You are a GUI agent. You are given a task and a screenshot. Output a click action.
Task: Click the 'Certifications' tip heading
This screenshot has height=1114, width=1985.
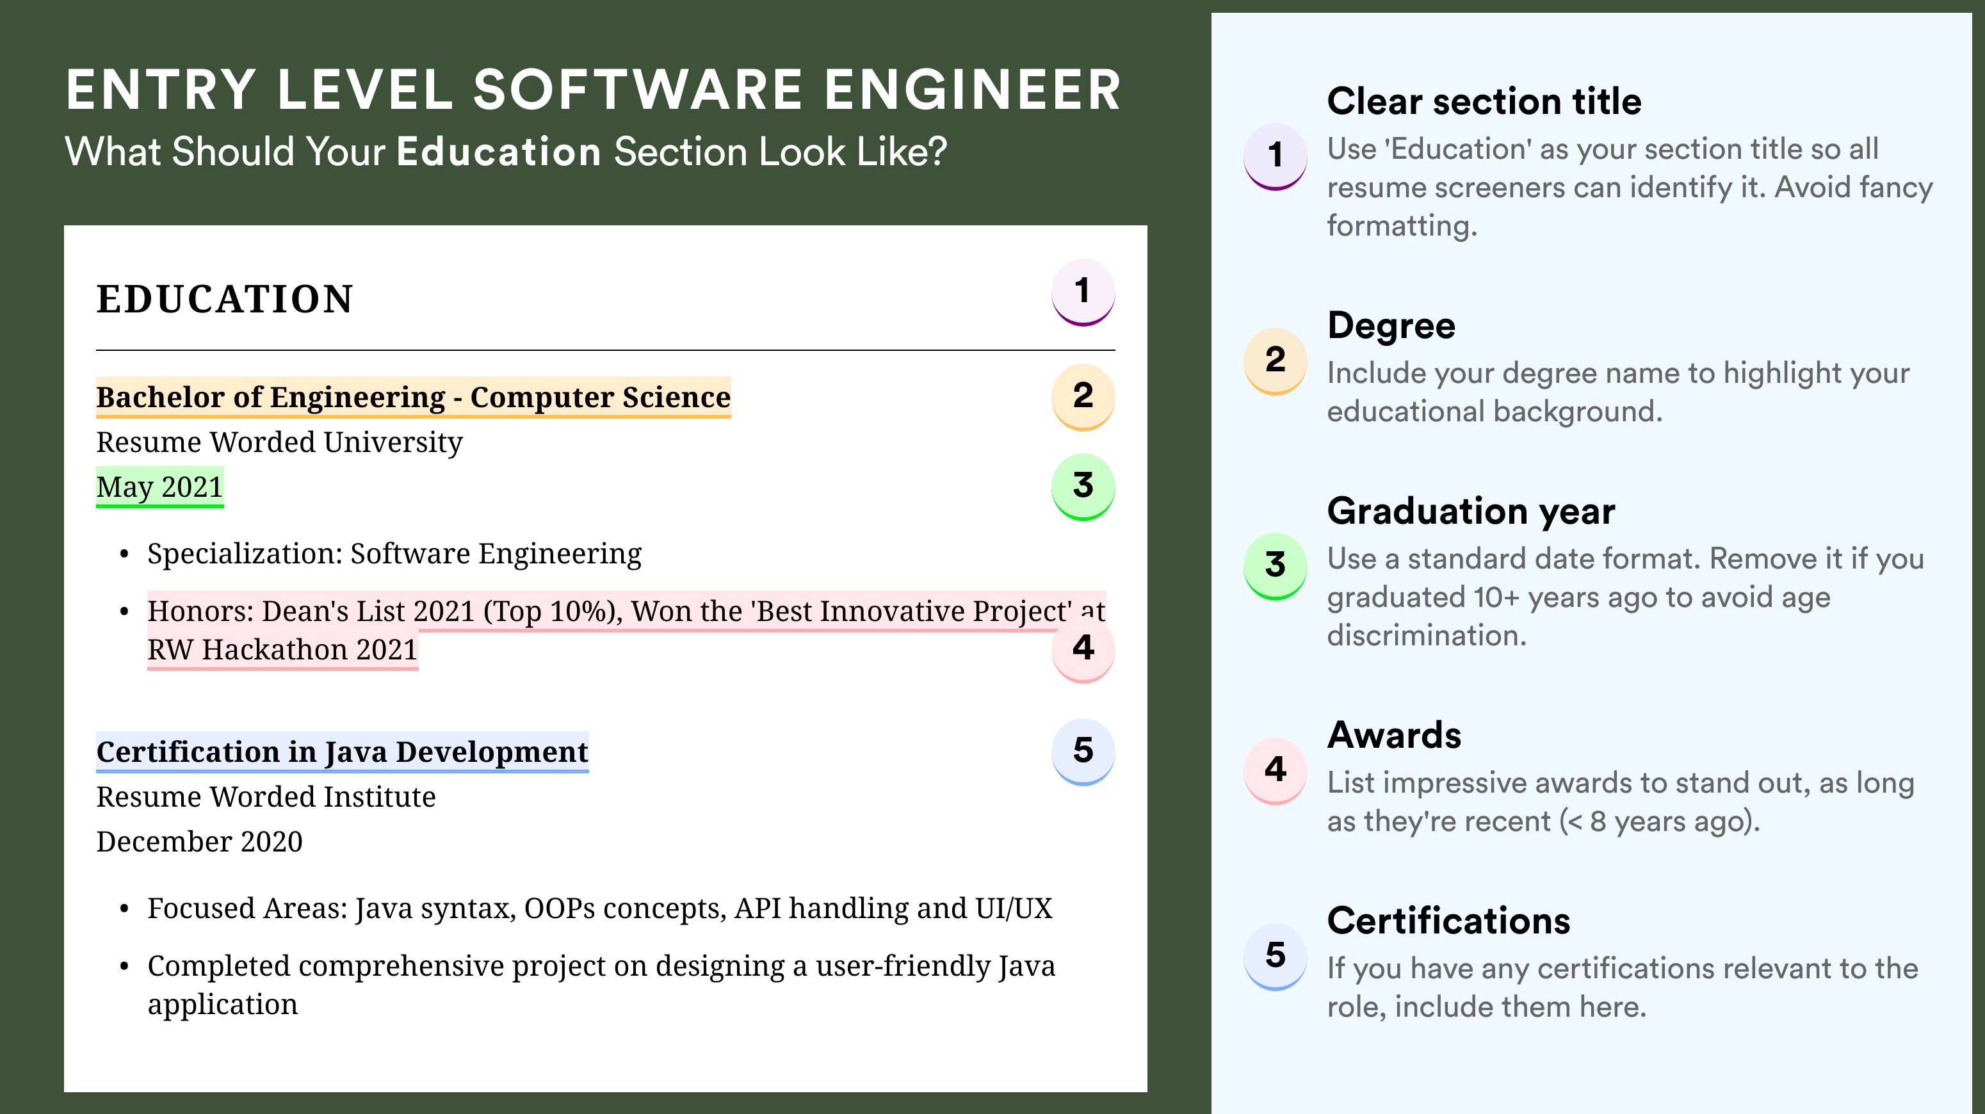tap(1448, 921)
